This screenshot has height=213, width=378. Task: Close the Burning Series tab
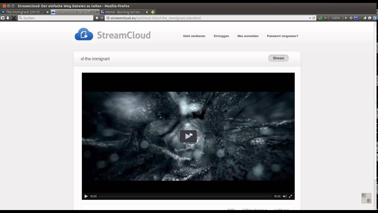[147, 12]
